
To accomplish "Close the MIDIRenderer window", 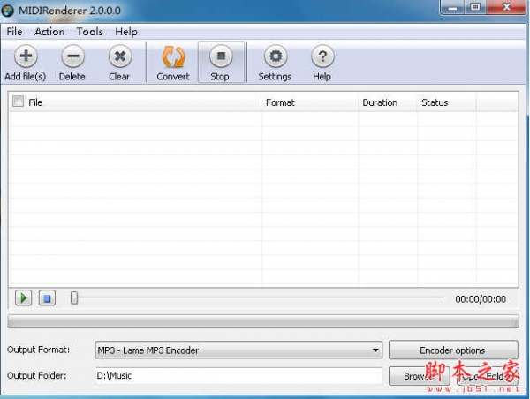I will (506, 7).
